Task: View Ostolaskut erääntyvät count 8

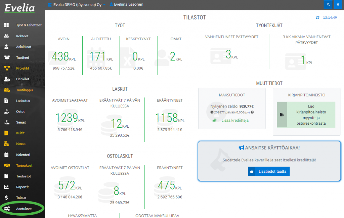Action: click(x=117, y=191)
